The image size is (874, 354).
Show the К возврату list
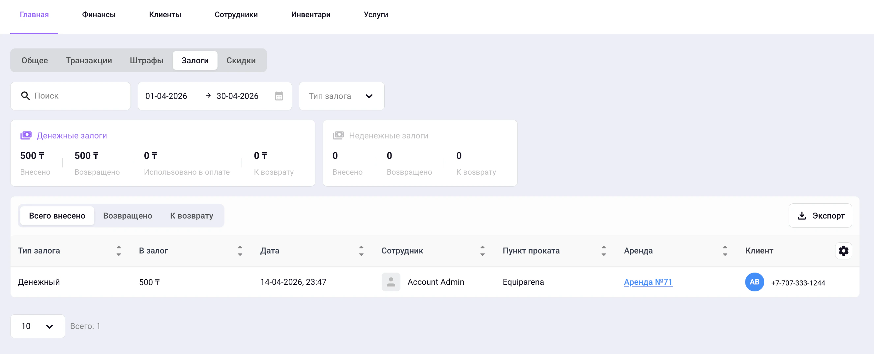click(x=192, y=216)
